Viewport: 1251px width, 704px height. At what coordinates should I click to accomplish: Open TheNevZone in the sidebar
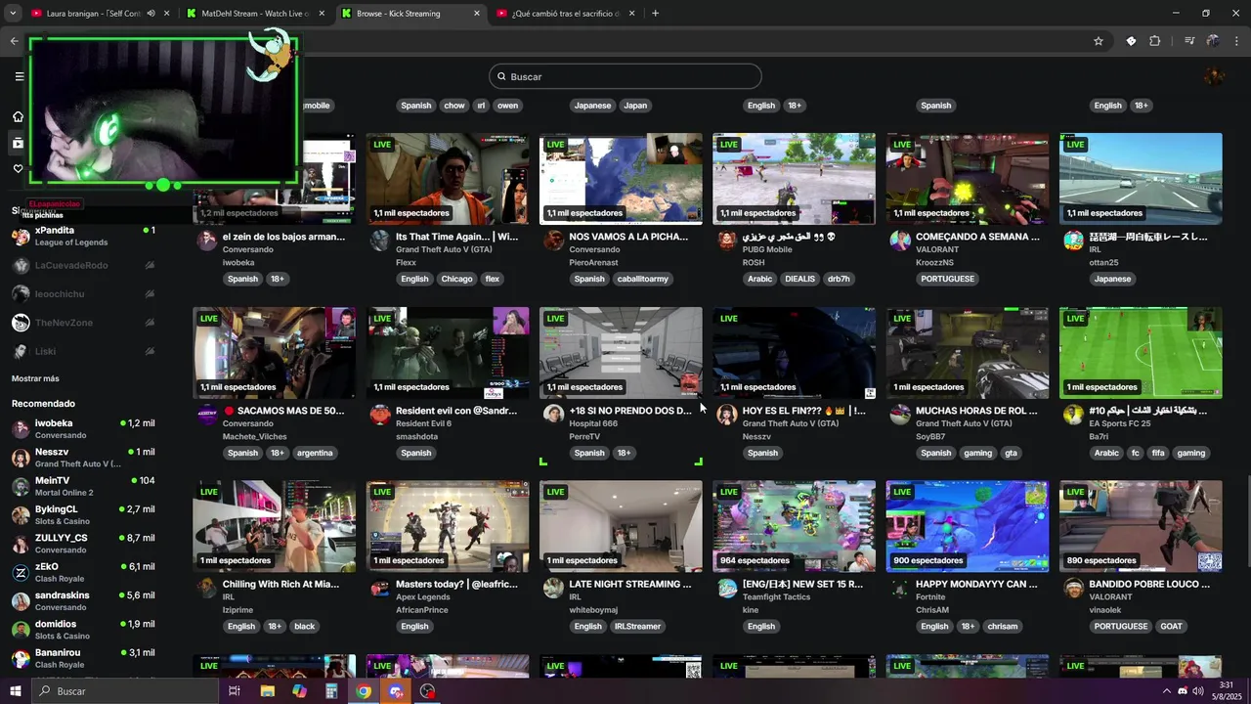point(83,323)
